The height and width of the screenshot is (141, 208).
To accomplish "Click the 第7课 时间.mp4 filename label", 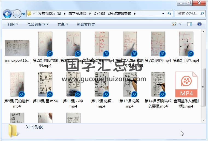I will (x=158, y=61).
